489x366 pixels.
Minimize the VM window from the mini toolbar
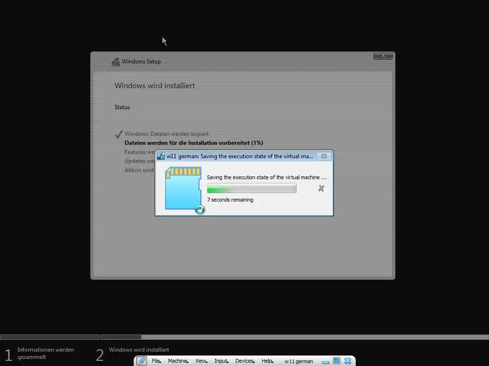click(325, 362)
